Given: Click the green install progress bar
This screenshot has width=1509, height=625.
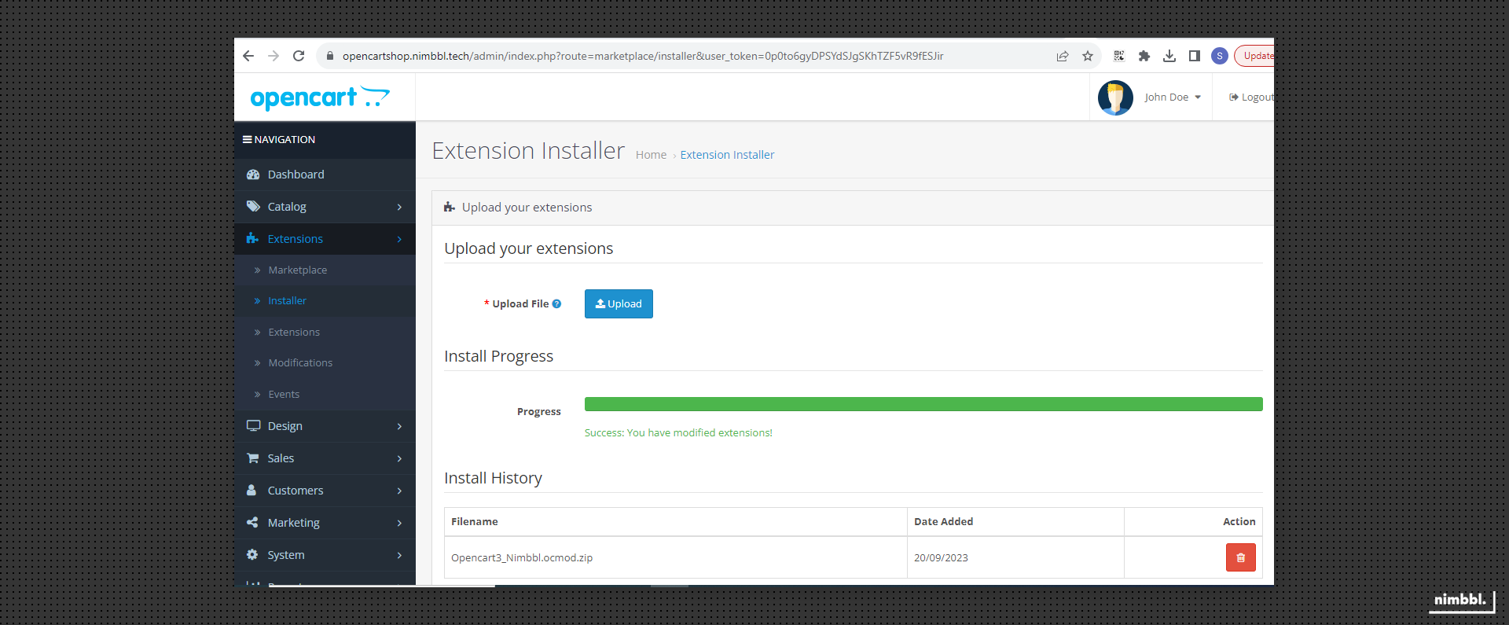Looking at the screenshot, I should point(923,404).
